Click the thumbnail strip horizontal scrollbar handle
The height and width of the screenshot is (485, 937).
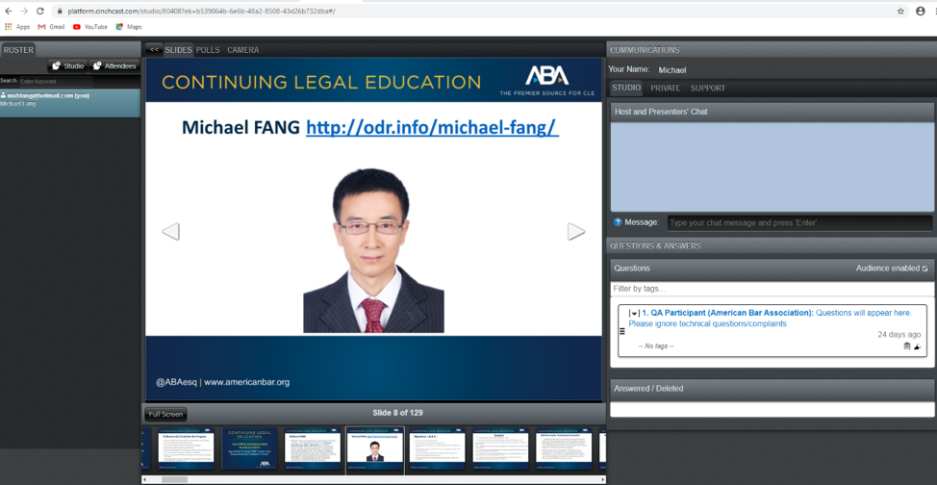(174, 479)
